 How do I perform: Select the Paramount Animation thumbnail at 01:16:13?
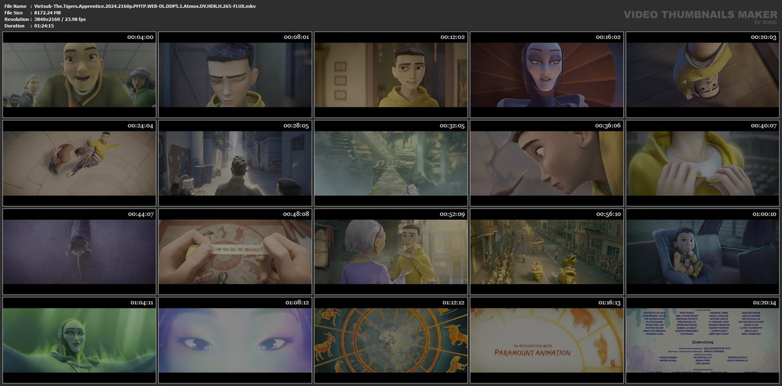tap(547, 340)
